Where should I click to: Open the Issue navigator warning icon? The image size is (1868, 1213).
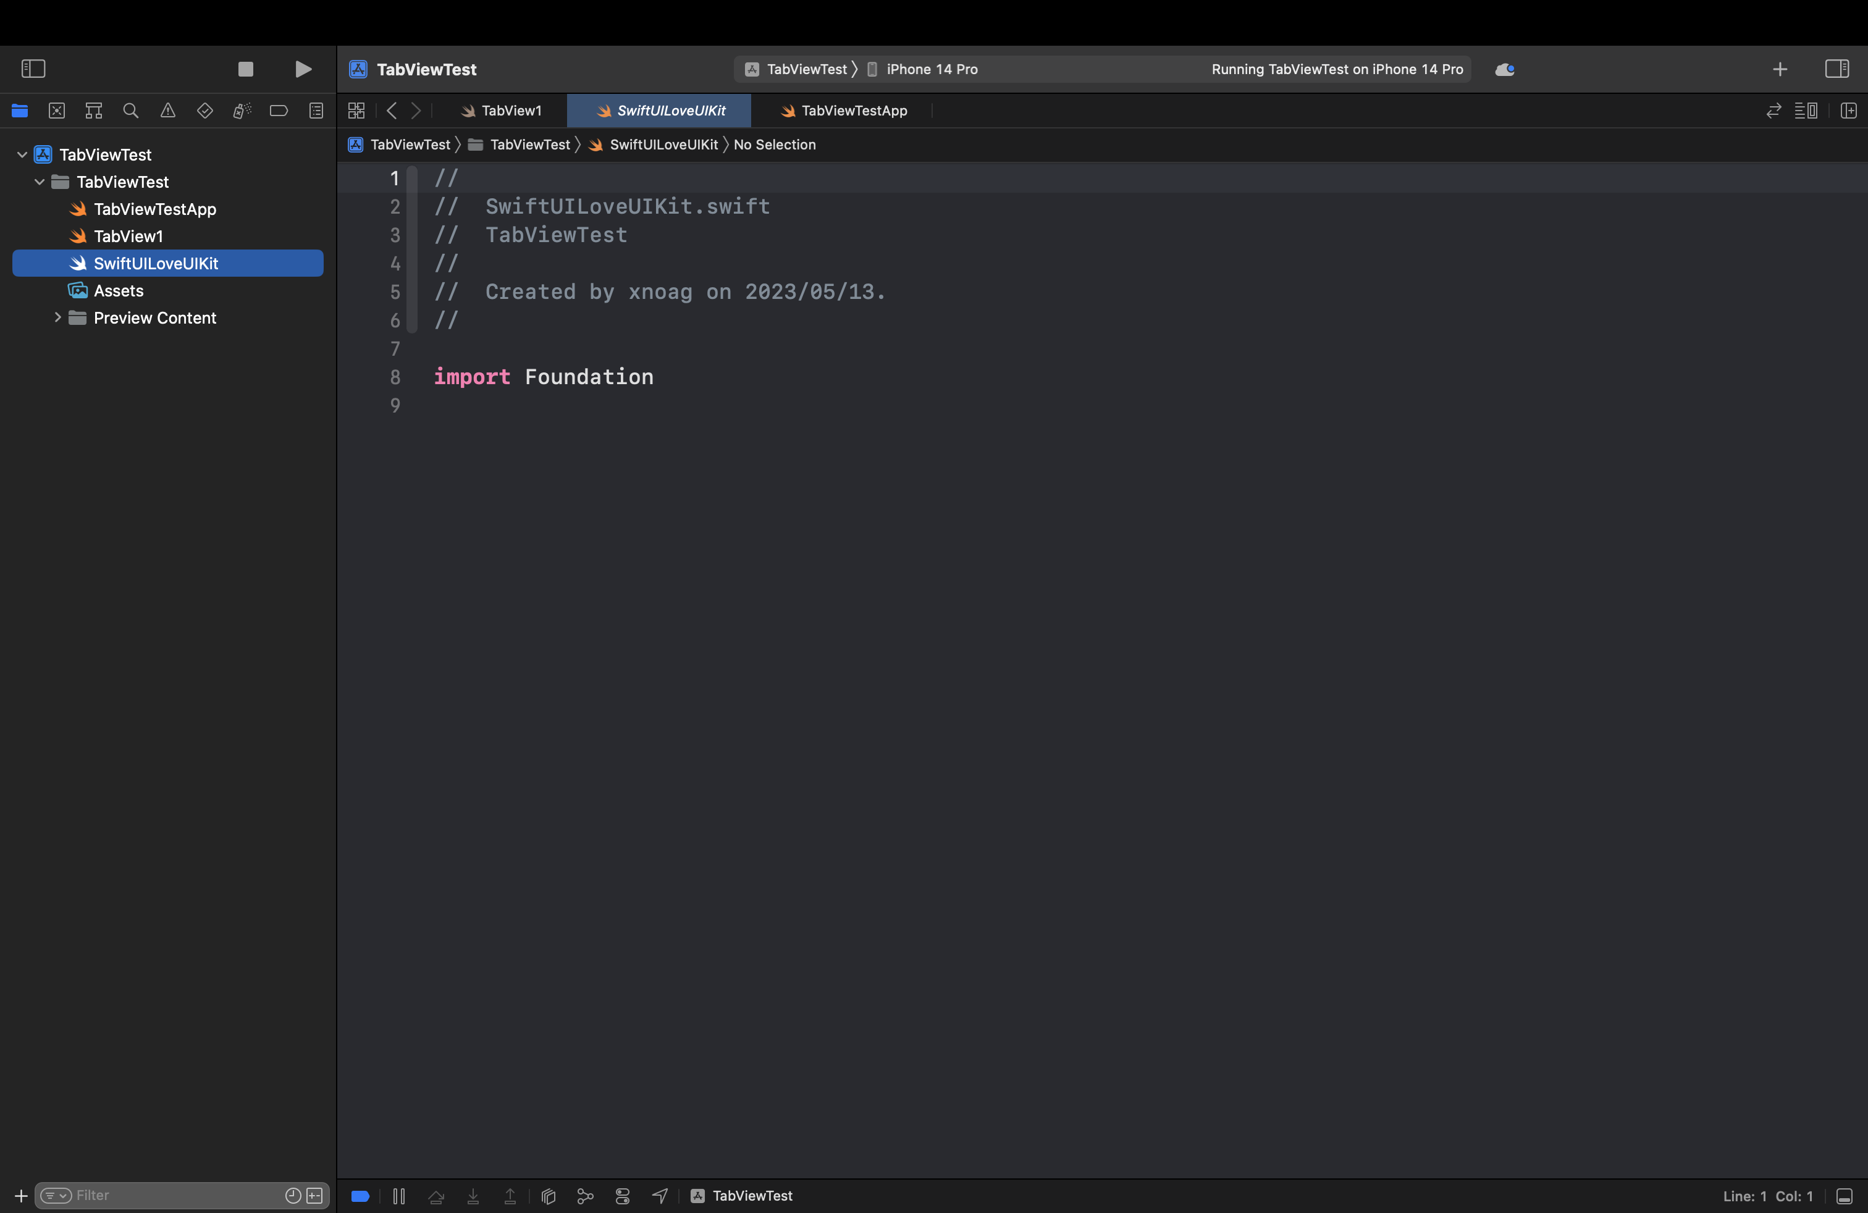tap(168, 111)
